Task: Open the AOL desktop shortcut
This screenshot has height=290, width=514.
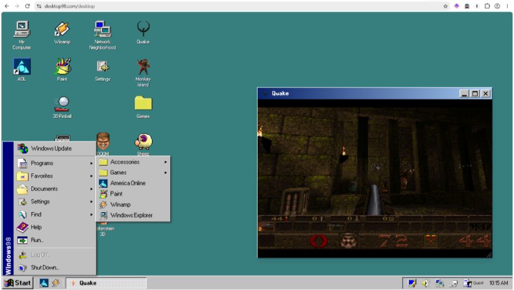Action: [x=22, y=70]
